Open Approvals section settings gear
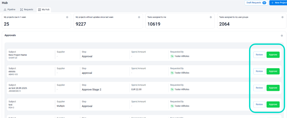 (x=282, y=36)
